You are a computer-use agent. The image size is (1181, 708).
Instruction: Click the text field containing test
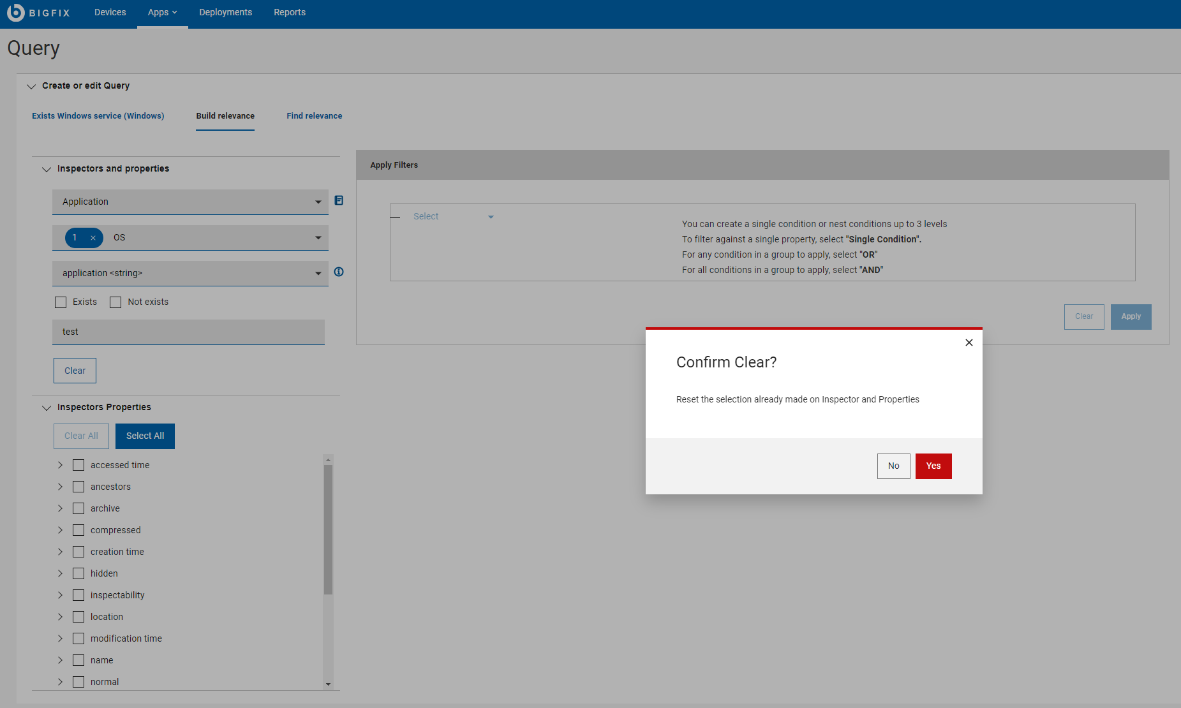188,332
